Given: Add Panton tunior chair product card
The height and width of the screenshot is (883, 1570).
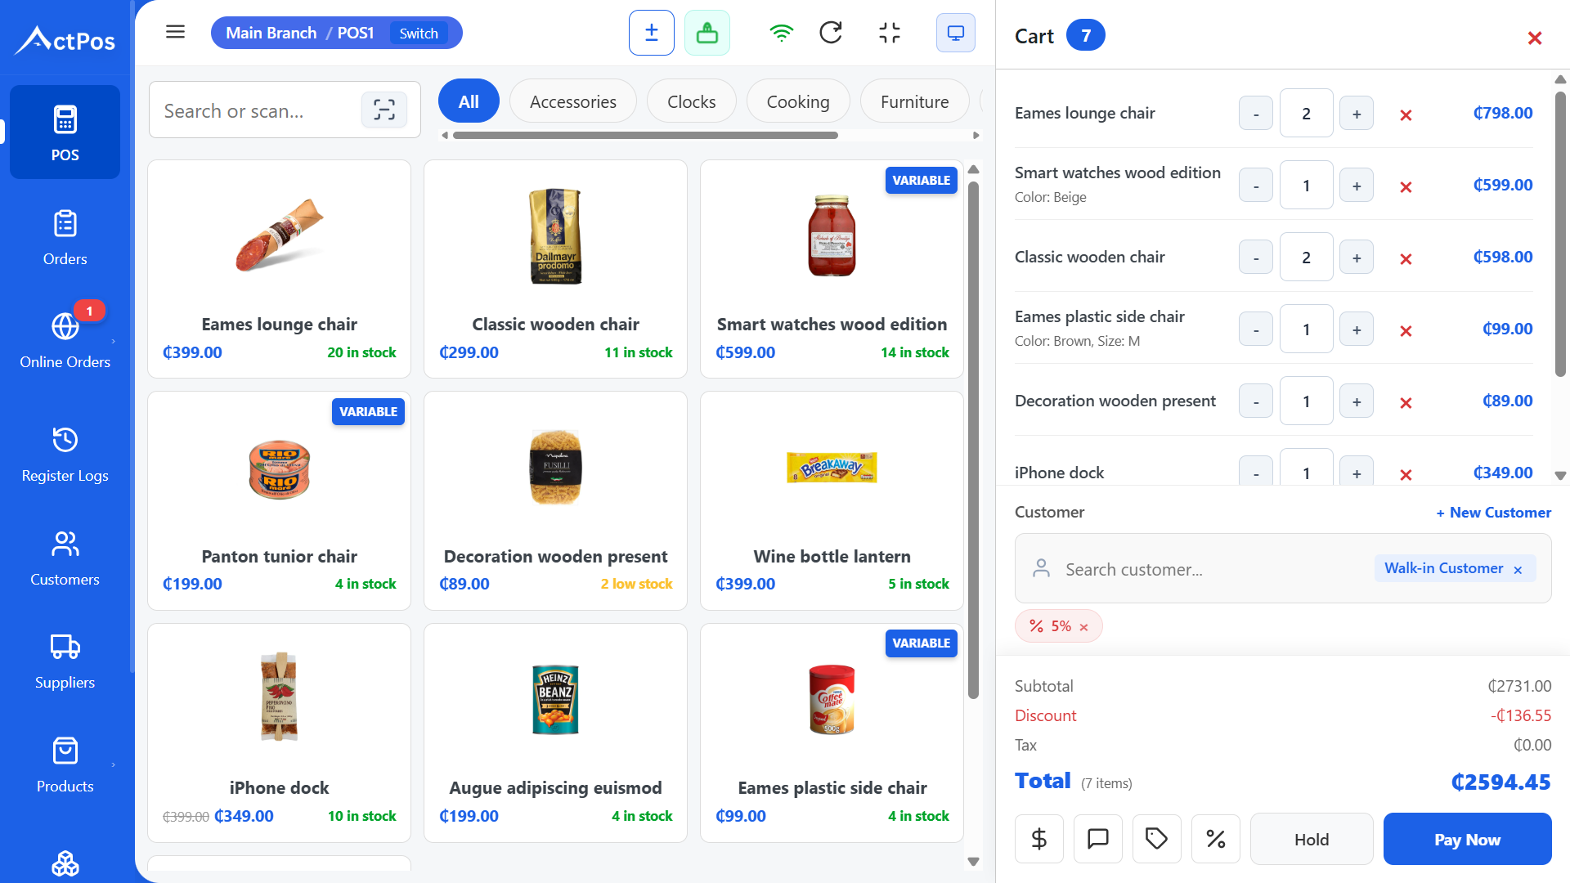Looking at the screenshot, I should point(280,500).
